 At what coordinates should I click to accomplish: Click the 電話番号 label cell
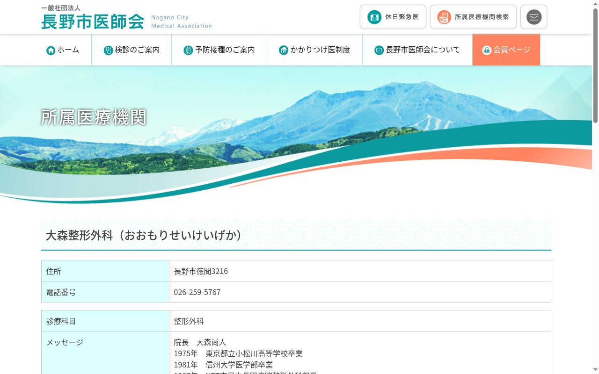coord(105,292)
